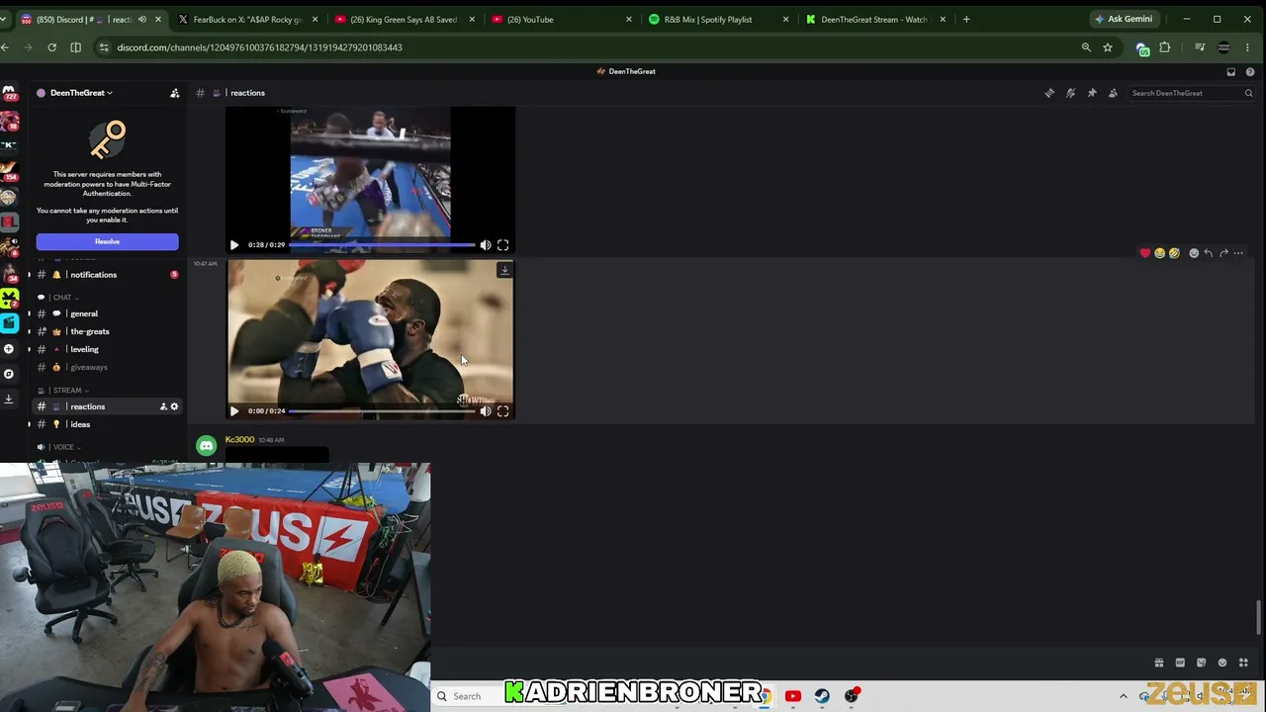
Task: Add heart reaction to hovered message
Action: [x=1145, y=253]
